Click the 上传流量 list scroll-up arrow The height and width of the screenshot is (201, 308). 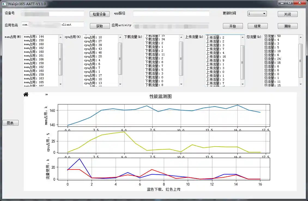point(243,37)
